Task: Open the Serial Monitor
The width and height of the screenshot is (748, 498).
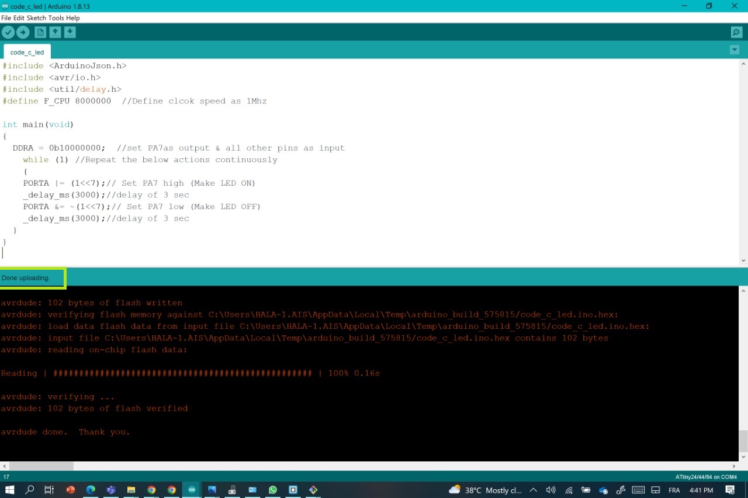Action: (x=737, y=33)
